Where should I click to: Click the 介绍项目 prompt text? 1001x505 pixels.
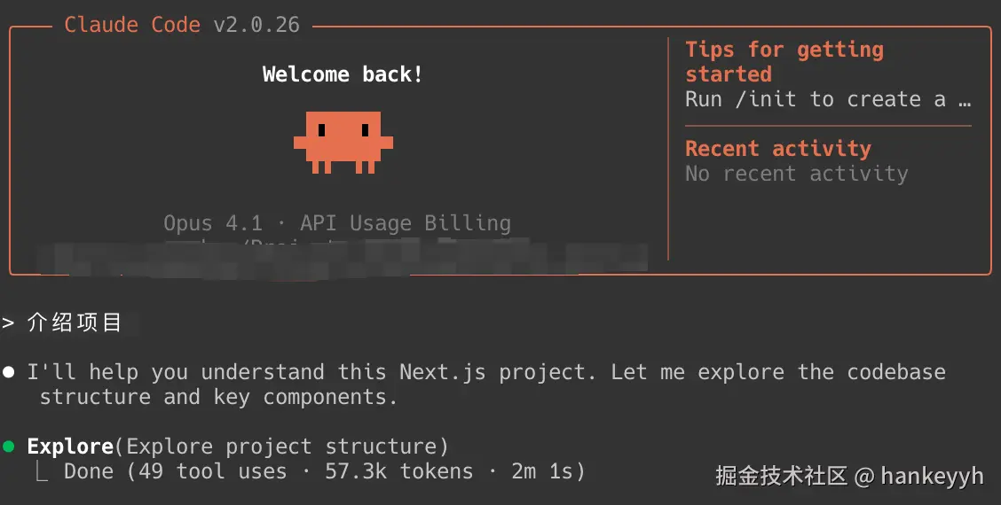74,322
